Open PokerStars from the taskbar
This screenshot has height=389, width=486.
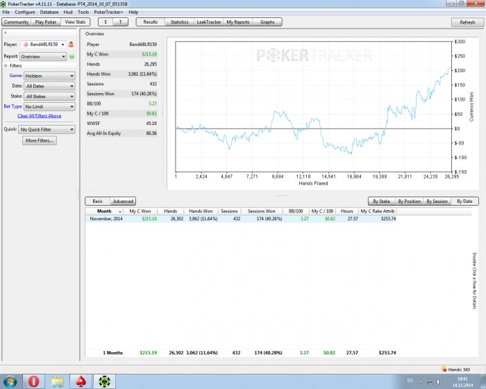(x=81, y=381)
